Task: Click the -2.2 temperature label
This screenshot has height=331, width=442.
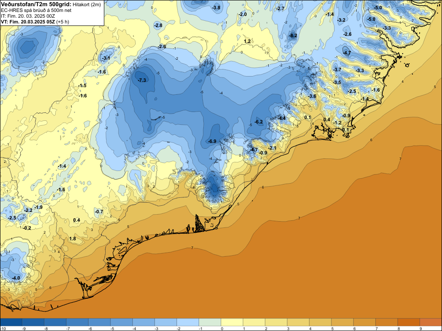Action: coord(28,210)
